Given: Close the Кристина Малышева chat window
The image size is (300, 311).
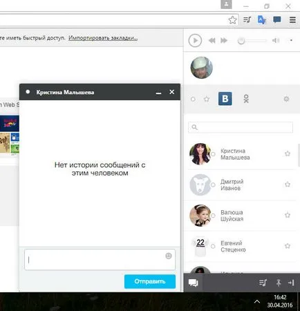Looking at the screenshot, I should point(172,92).
